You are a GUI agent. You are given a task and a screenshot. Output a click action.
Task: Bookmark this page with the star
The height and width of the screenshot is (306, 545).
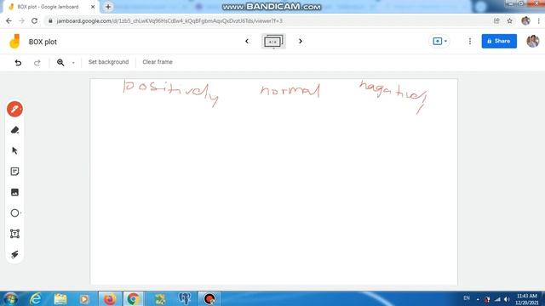(x=509, y=20)
